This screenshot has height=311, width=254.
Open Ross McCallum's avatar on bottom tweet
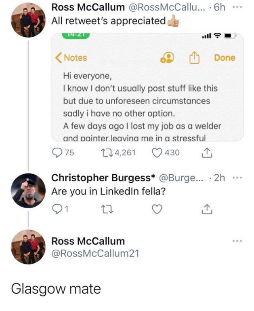27,247
